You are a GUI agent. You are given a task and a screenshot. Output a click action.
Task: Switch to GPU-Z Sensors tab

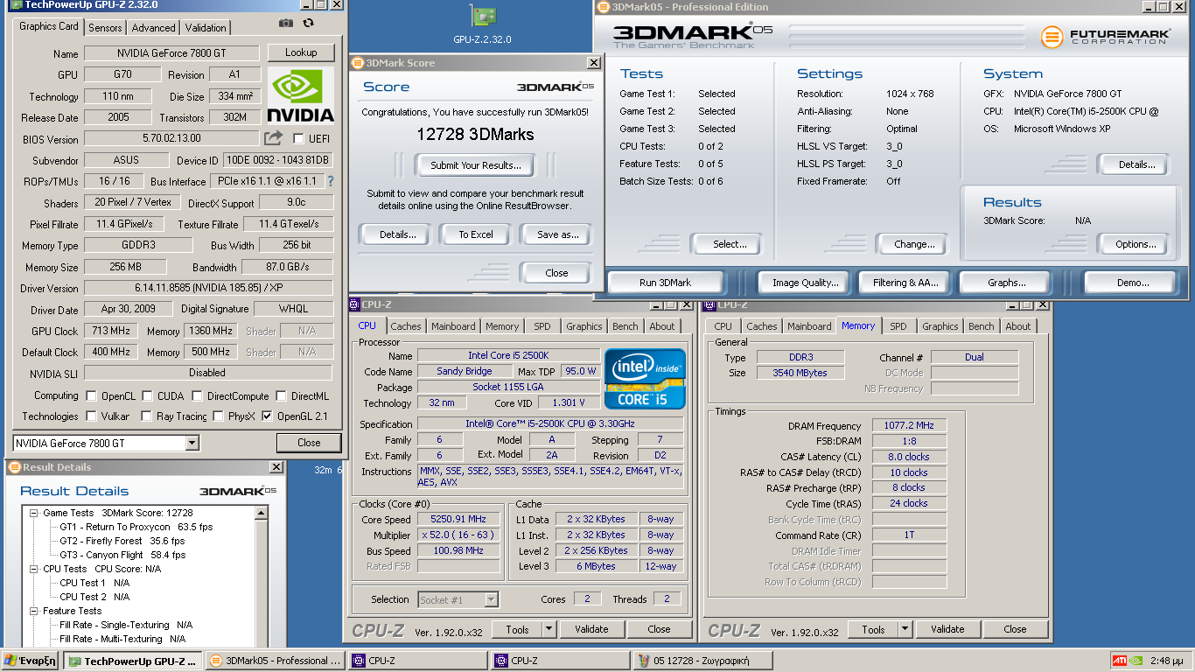(x=106, y=28)
